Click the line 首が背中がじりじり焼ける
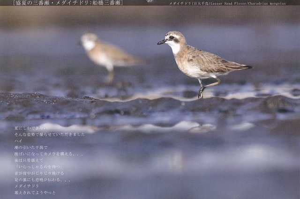This screenshot has width=300, height=199. coord(39,173)
